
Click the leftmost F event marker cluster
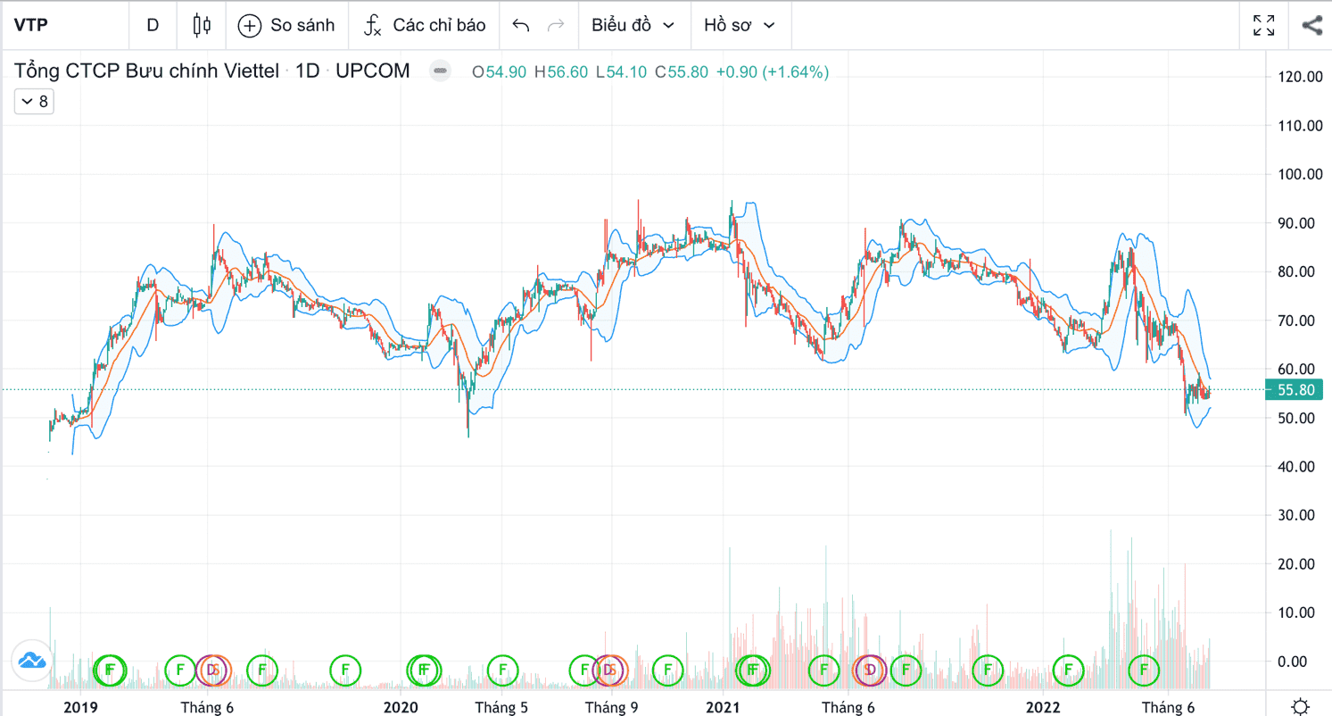pos(111,669)
